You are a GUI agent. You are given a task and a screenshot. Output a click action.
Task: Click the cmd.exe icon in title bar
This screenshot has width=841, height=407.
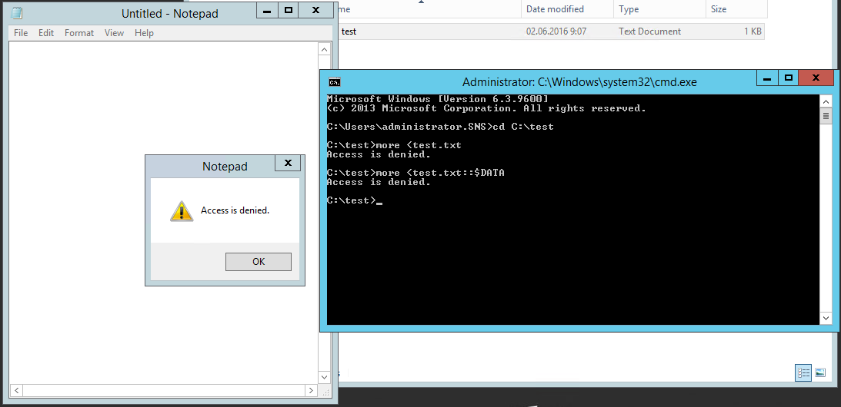click(334, 82)
